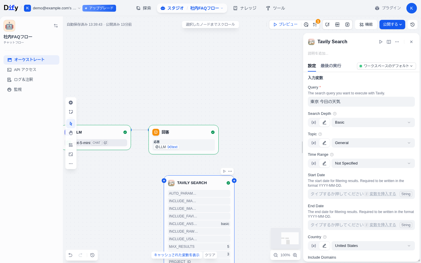Open the workspace default credential dropdown

coord(386,66)
